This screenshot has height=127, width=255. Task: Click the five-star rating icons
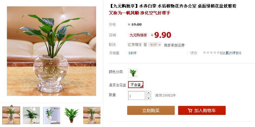211,53
